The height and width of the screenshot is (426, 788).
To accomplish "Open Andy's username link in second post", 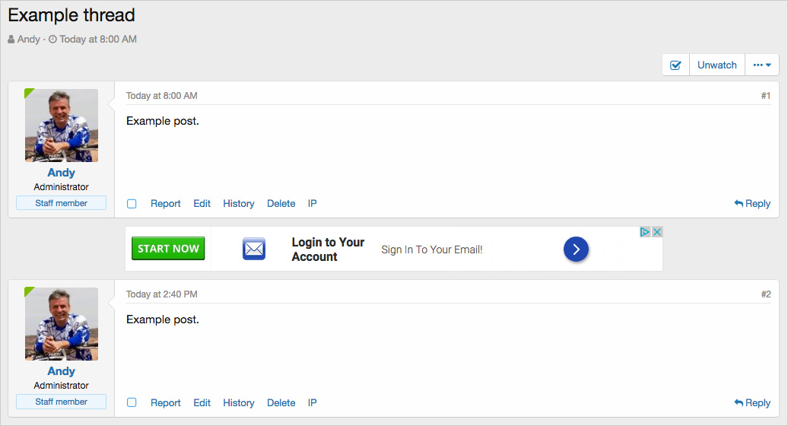I will point(61,371).
